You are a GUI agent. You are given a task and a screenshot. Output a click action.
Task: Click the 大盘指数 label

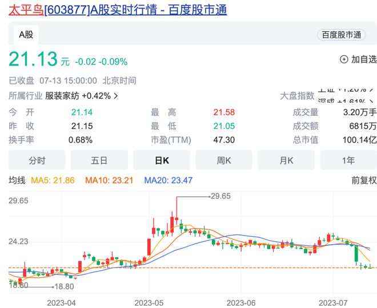(297, 96)
